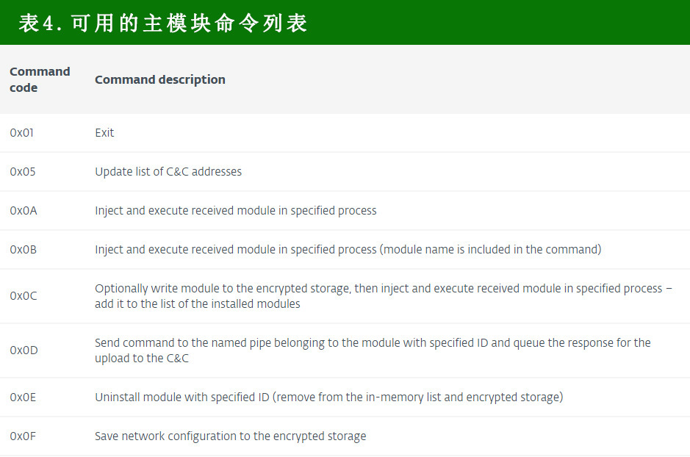Click the description in the 0x0A row
Viewport: 690px width, 457px height.
click(x=235, y=211)
